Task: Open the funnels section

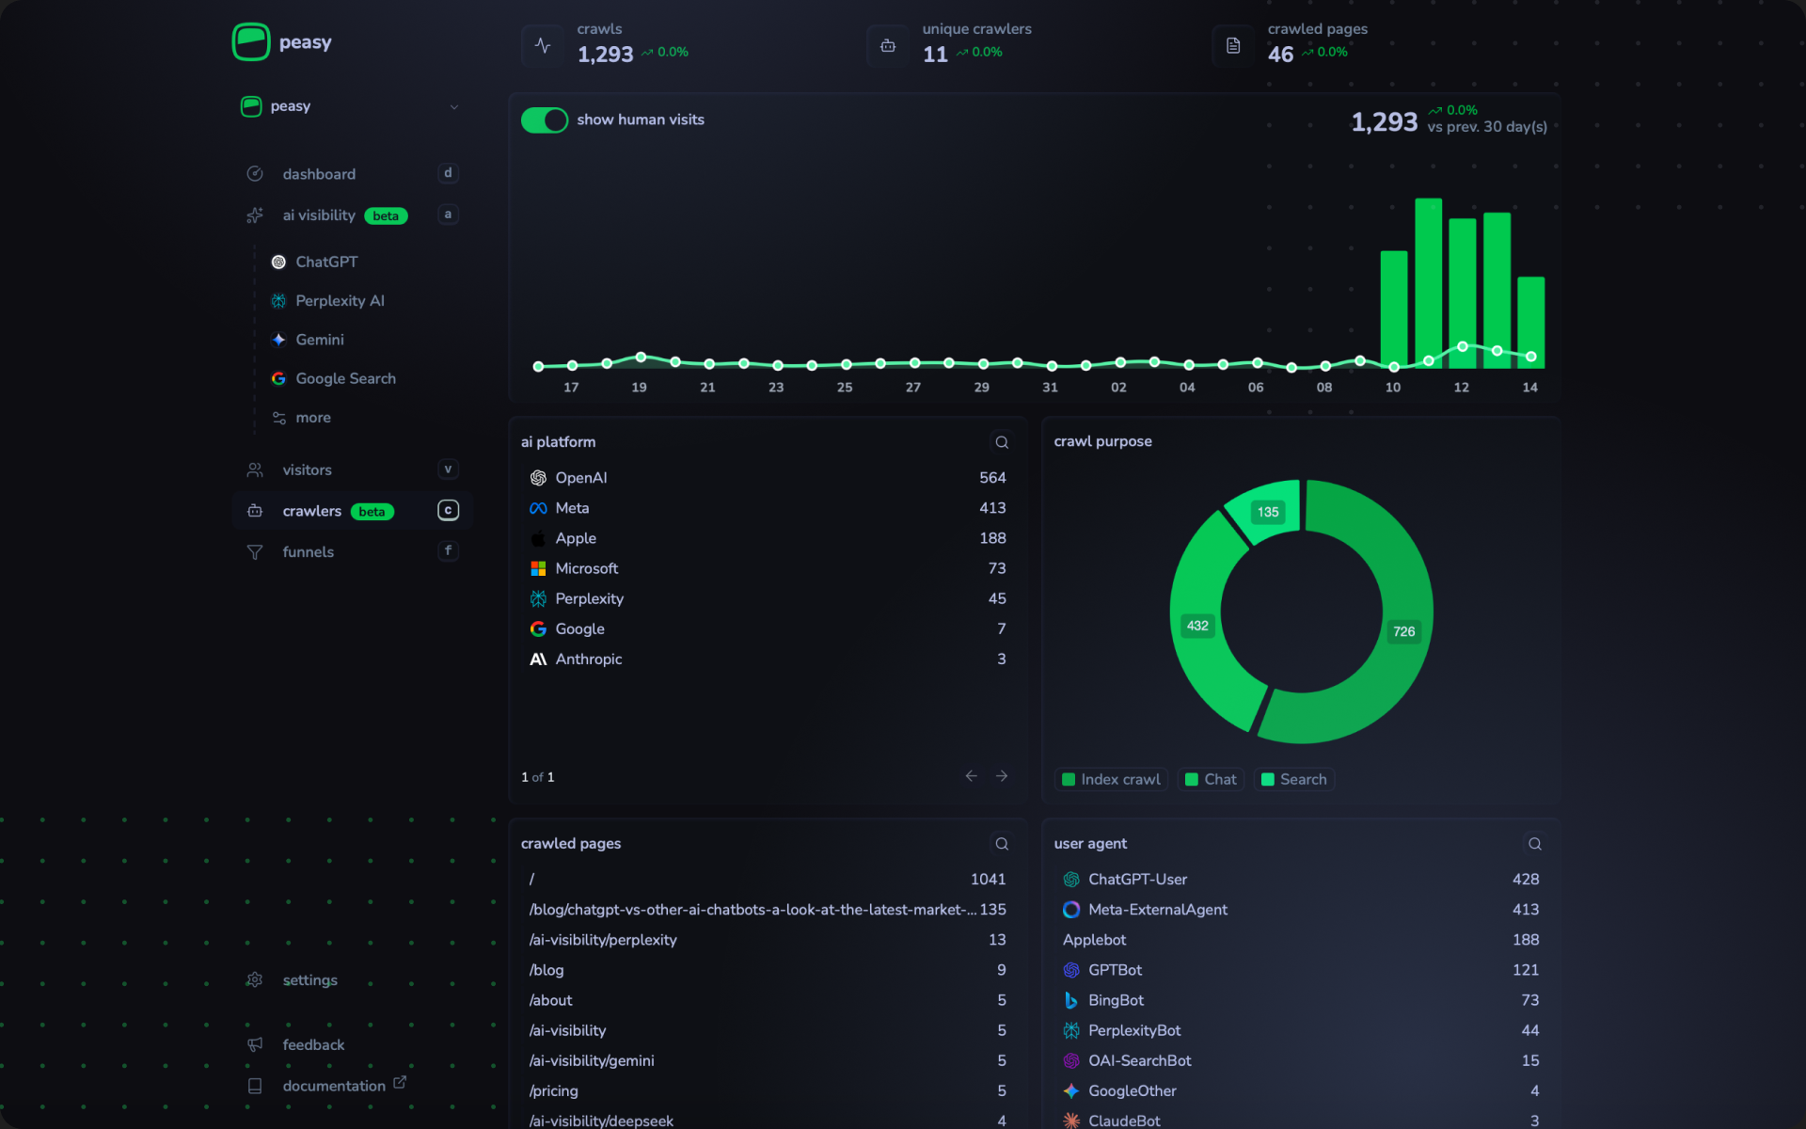Action: [308, 551]
